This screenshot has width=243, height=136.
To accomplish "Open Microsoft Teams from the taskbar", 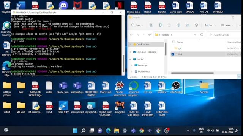I will tap(133, 131).
